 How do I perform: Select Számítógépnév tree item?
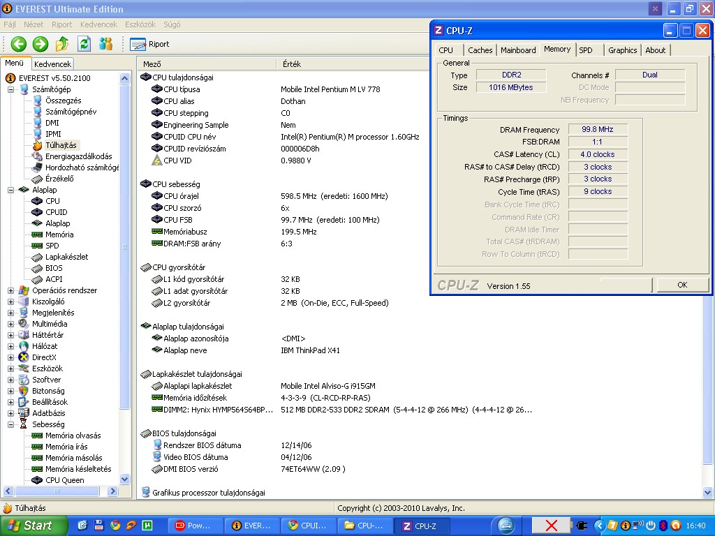(71, 112)
